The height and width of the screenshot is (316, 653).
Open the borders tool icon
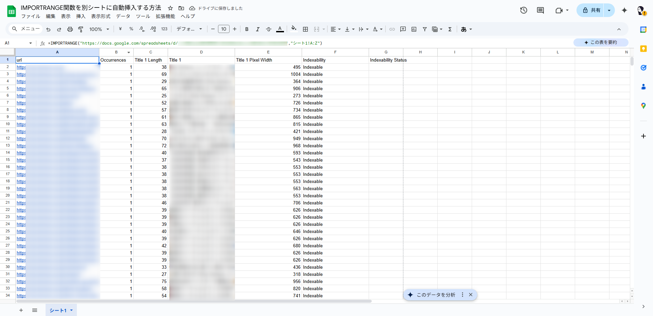pyautogui.click(x=305, y=29)
